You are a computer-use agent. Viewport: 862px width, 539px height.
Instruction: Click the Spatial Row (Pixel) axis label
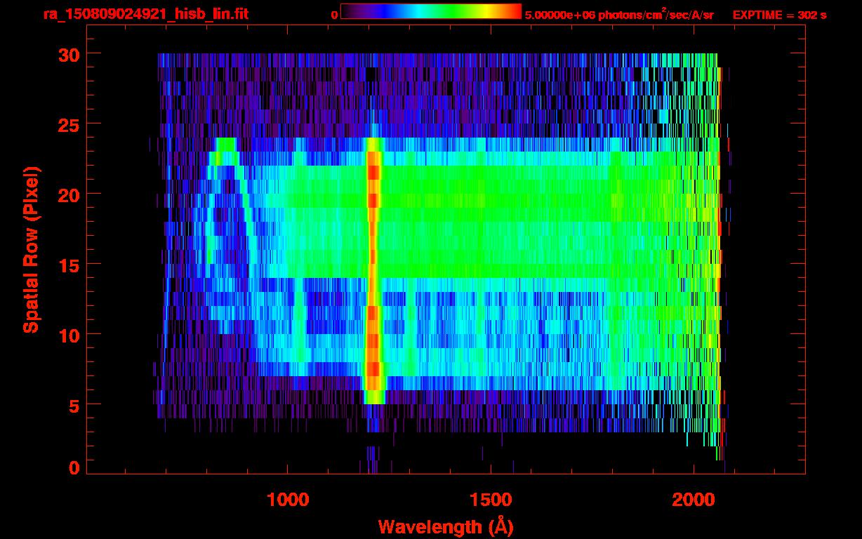[x=31, y=250]
